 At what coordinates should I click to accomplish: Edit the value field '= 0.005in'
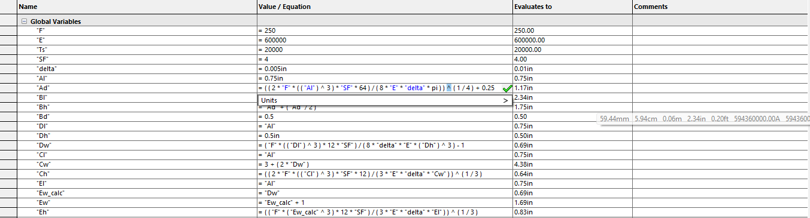tap(385, 69)
